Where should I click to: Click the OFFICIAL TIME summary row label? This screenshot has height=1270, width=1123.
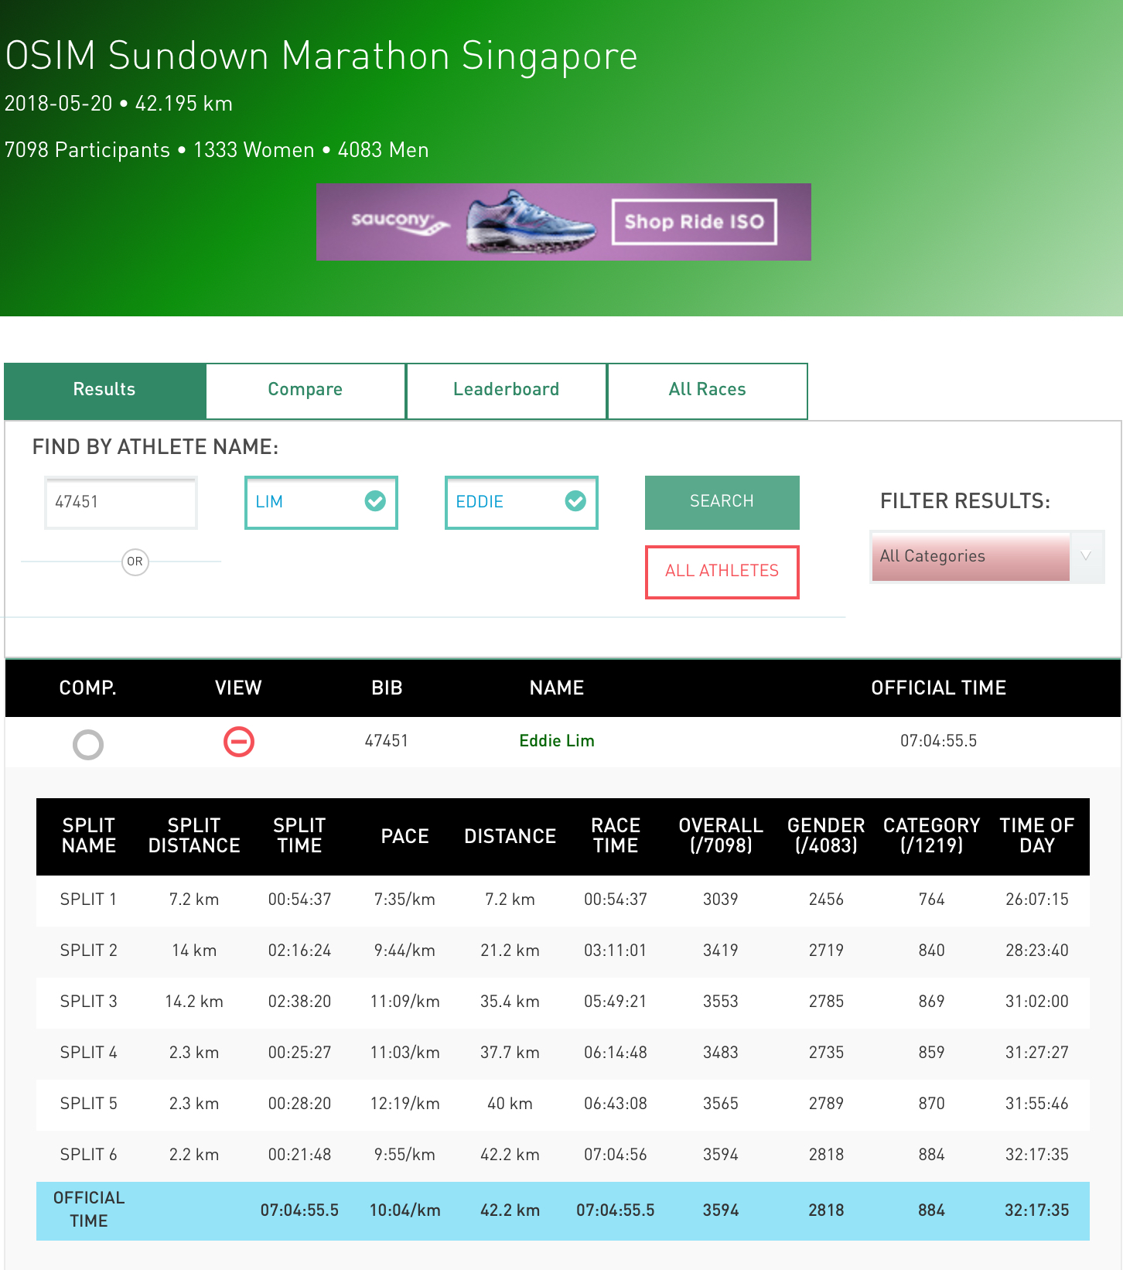[x=89, y=1210]
